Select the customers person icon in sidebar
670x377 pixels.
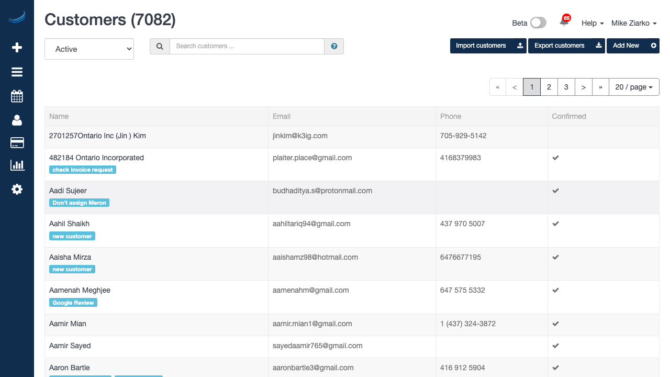pos(17,120)
